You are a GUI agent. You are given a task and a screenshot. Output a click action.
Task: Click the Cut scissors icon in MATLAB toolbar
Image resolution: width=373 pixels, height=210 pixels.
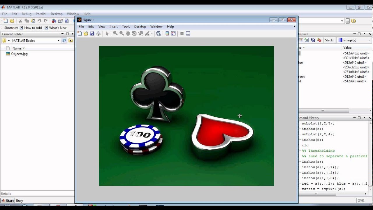coord(20,21)
